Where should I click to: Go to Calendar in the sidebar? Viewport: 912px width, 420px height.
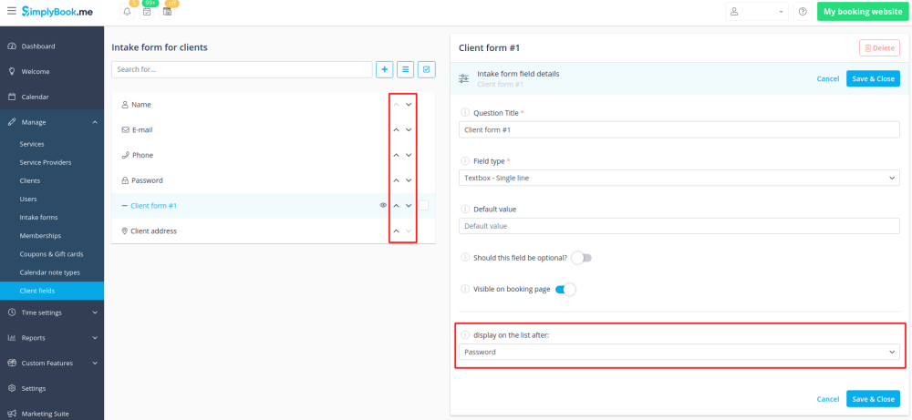tap(35, 97)
